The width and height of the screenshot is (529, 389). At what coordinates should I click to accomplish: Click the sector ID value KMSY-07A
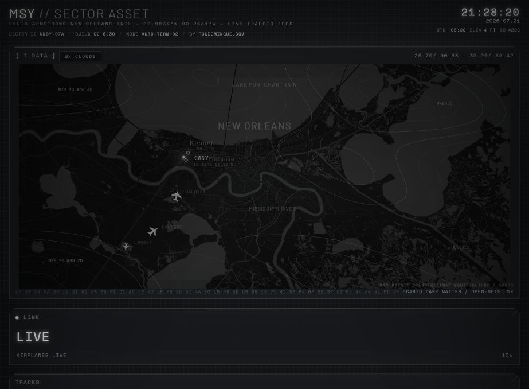52,34
